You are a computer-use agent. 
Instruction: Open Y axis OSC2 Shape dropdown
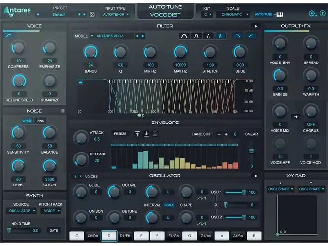(311, 189)
